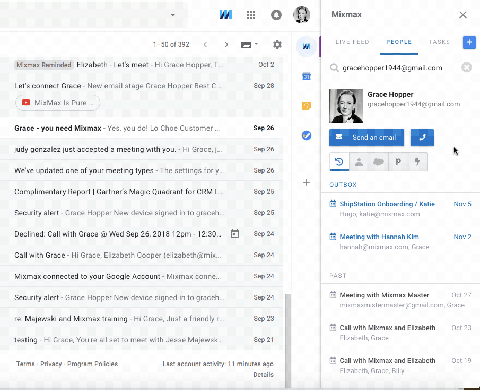Open Google Tasks in side panel
This screenshot has height=390, width=480.
(x=306, y=135)
